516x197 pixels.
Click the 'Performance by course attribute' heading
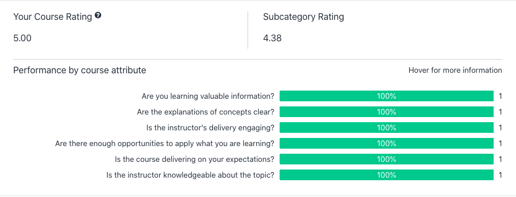[x=80, y=70]
